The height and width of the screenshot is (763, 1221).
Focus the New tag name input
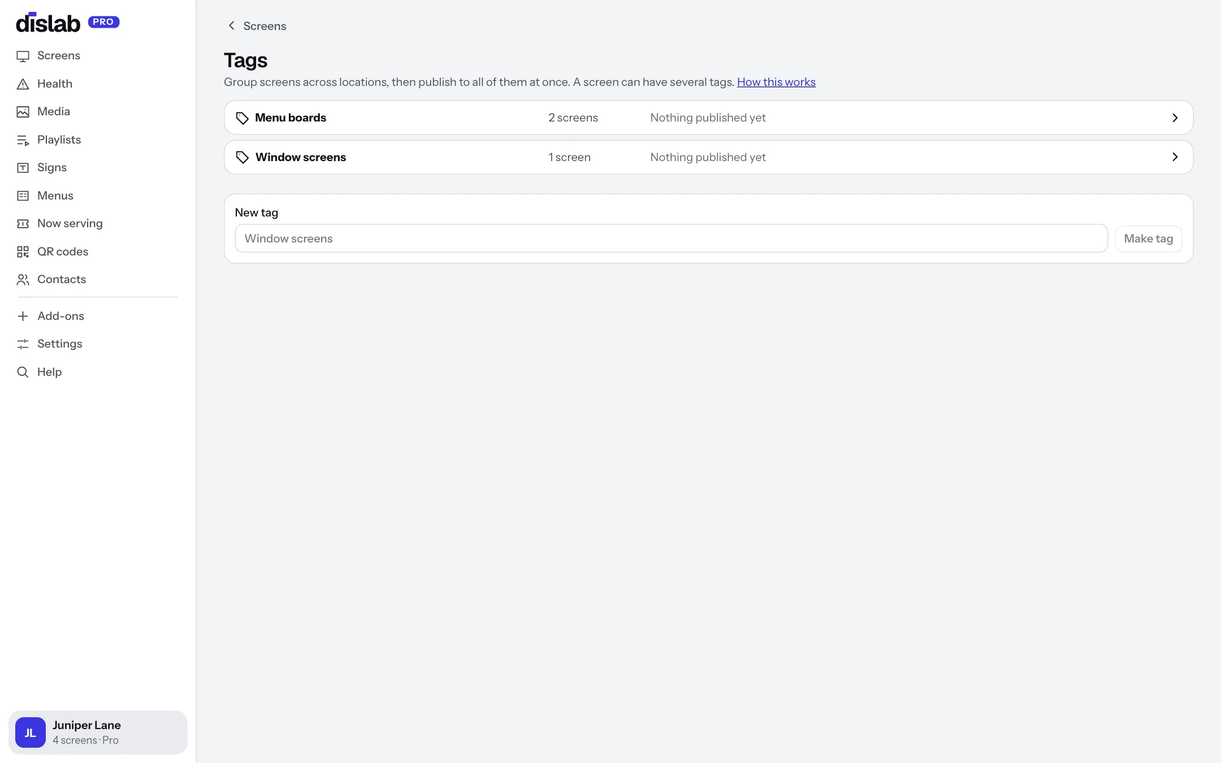[671, 239]
